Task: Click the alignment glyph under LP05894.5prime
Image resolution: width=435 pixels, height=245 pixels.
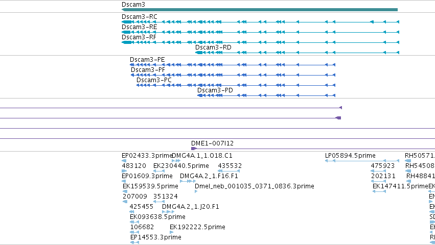Action: (362, 161)
